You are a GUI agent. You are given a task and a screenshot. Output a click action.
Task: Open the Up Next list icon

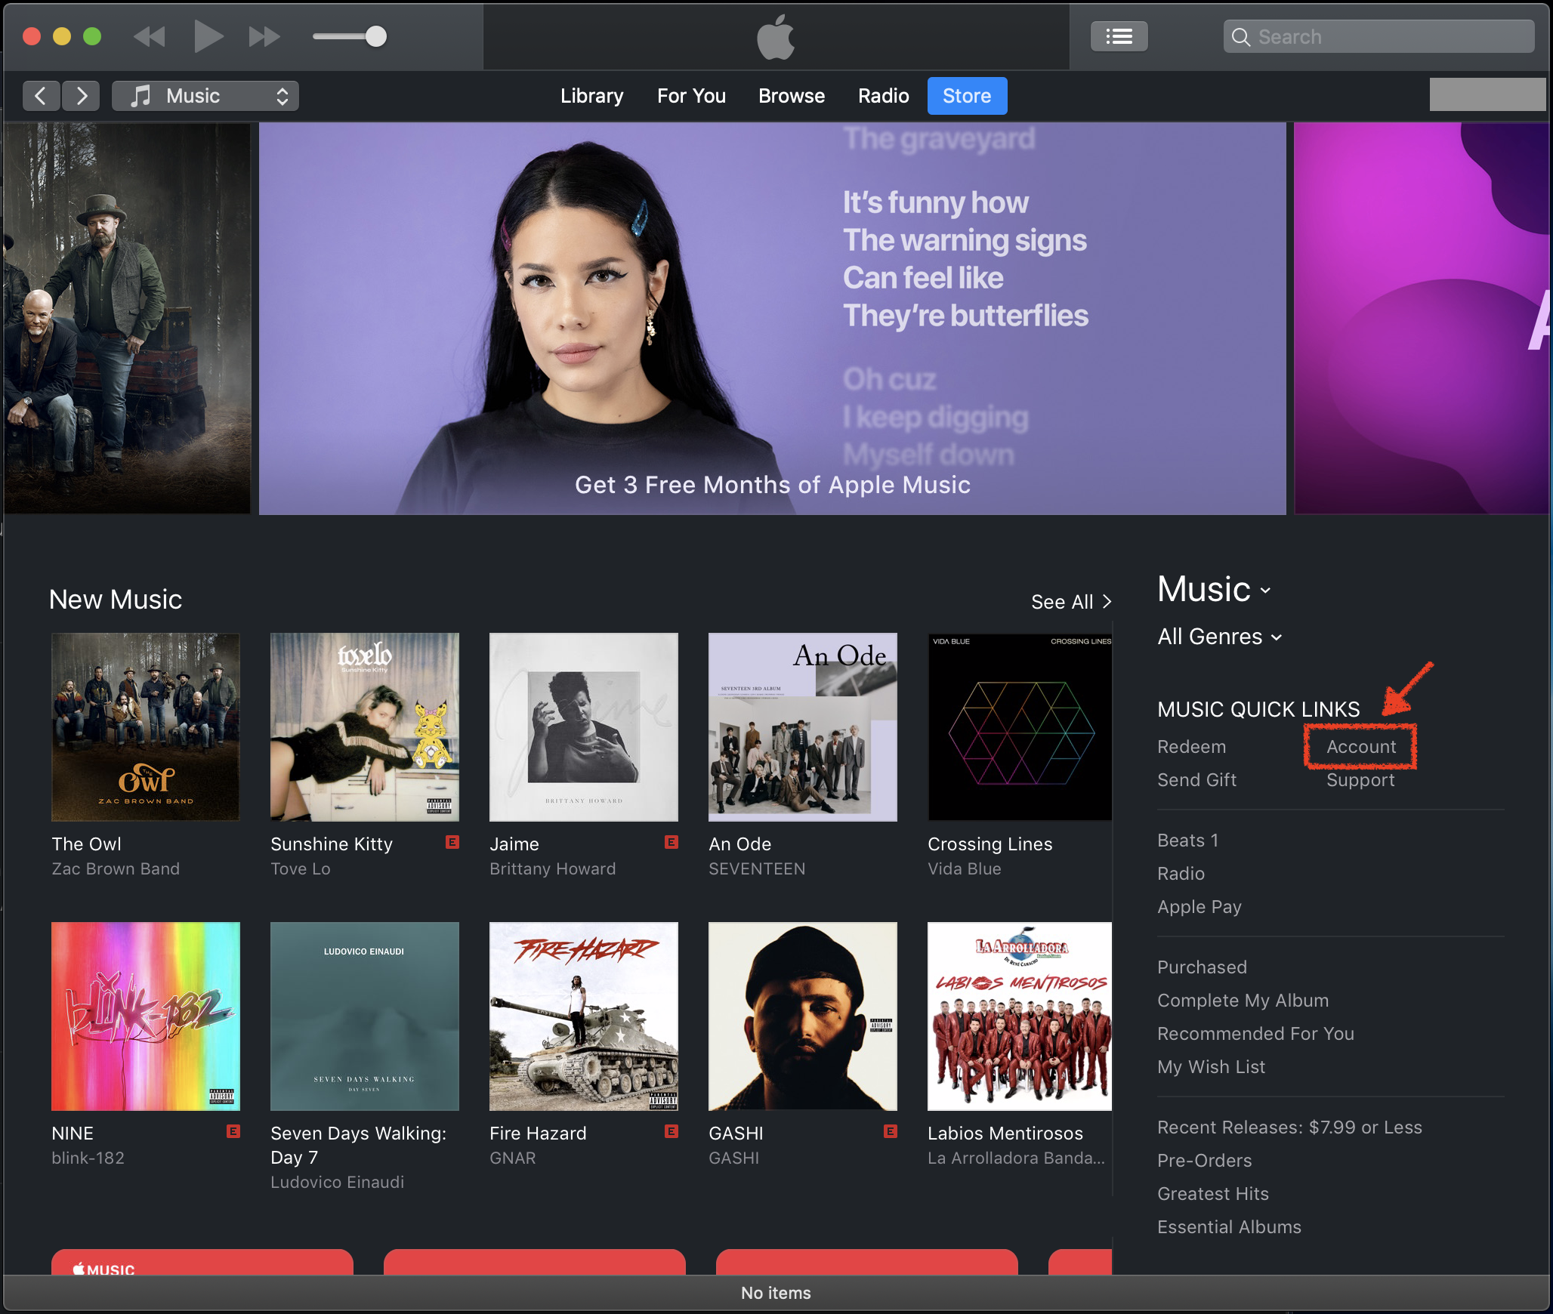coord(1119,36)
